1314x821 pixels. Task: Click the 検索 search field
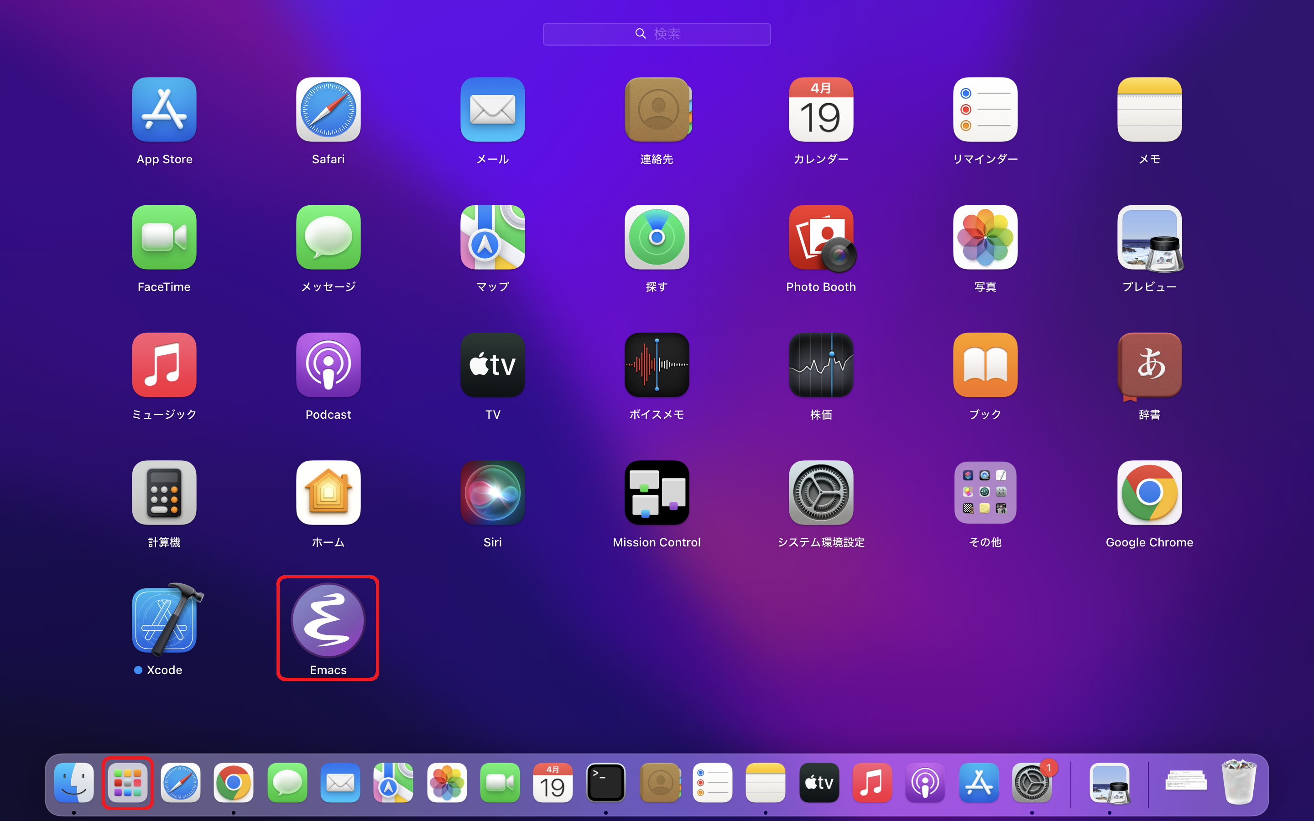pyautogui.click(x=657, y=34)
